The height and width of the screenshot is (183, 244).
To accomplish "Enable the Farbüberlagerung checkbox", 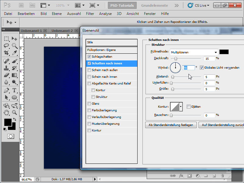I will [89, 110].
